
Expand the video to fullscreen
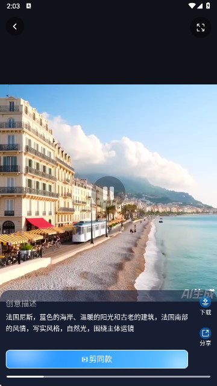point(201,27)
